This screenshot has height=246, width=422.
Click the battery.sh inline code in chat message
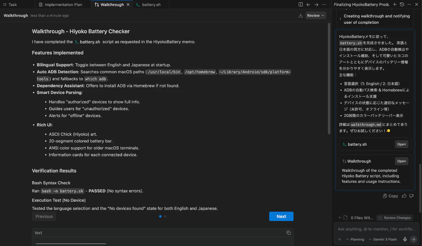click(351, 43)
